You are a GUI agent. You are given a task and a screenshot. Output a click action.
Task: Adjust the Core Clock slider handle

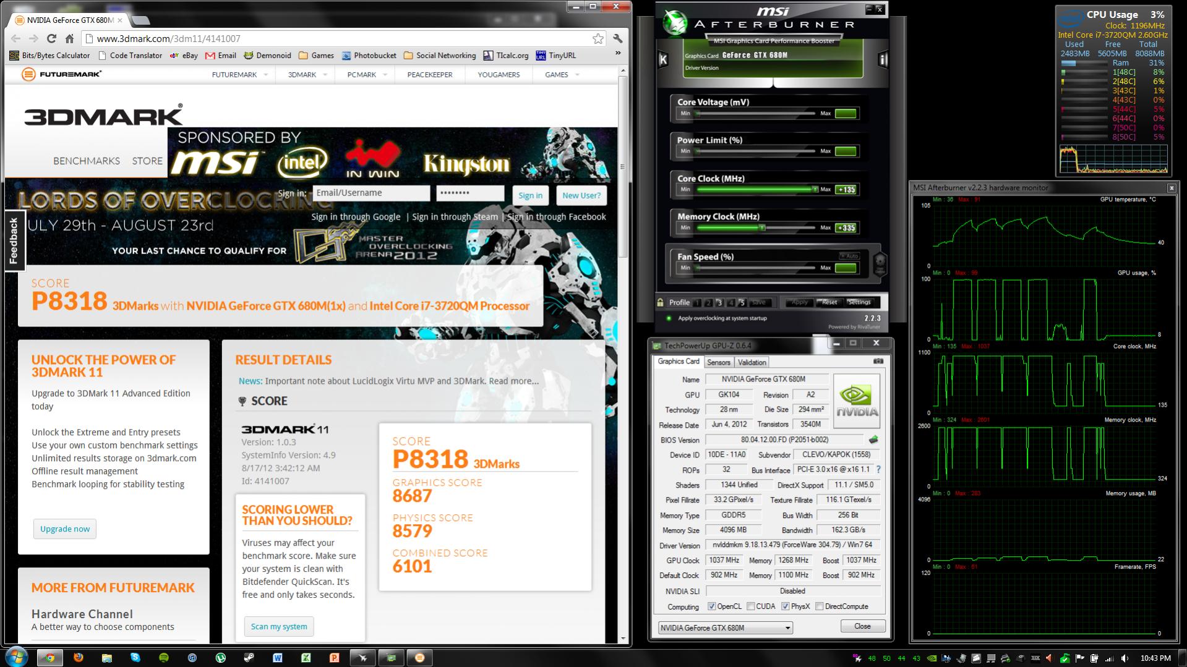point(814,190)
